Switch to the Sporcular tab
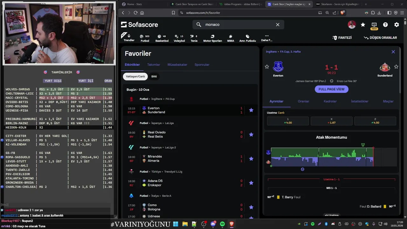407x229 pixels. click(x=202, y=65)
